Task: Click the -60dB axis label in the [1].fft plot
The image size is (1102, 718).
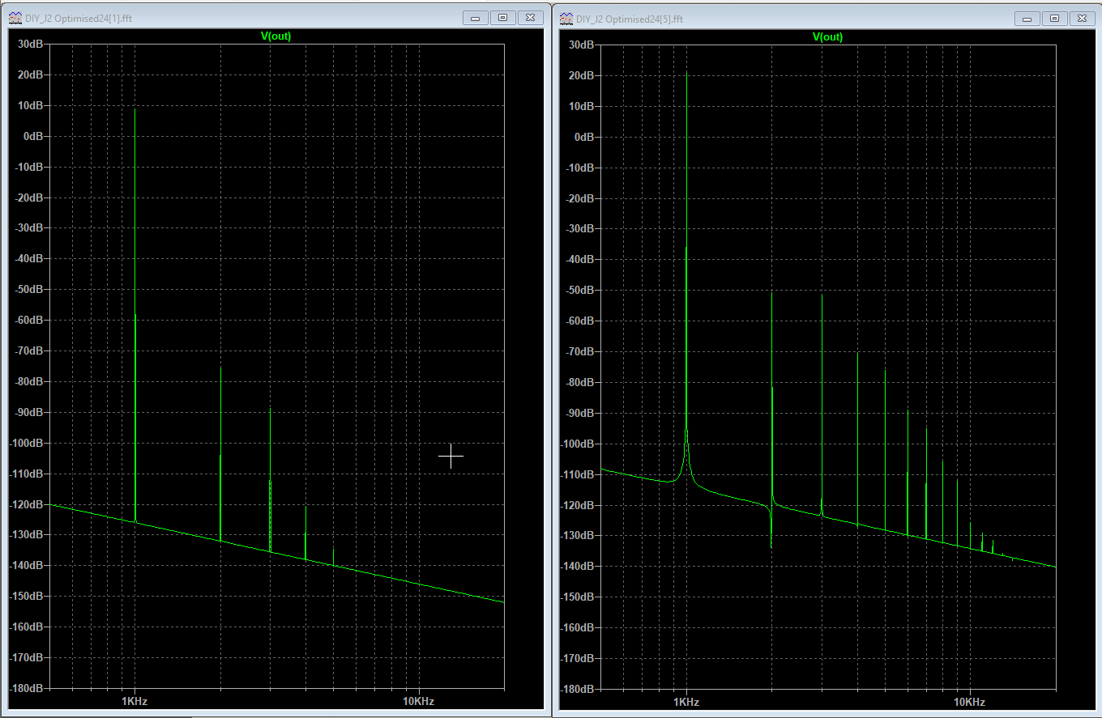Action: [29, 320]
